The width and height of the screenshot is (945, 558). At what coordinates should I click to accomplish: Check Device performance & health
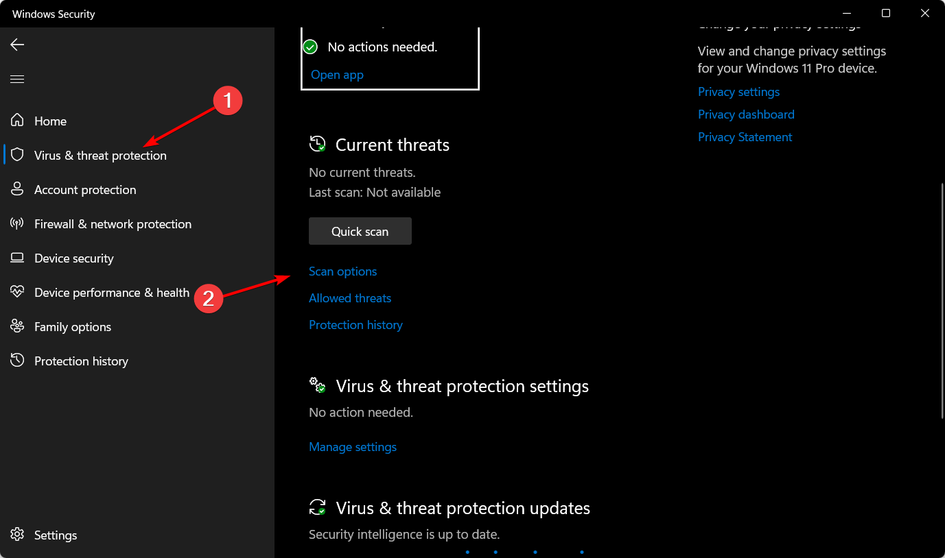click(x=111, y=292)
